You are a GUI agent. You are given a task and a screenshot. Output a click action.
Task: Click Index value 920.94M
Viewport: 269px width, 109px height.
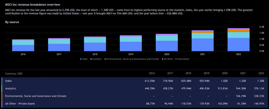tap(204, 81)
